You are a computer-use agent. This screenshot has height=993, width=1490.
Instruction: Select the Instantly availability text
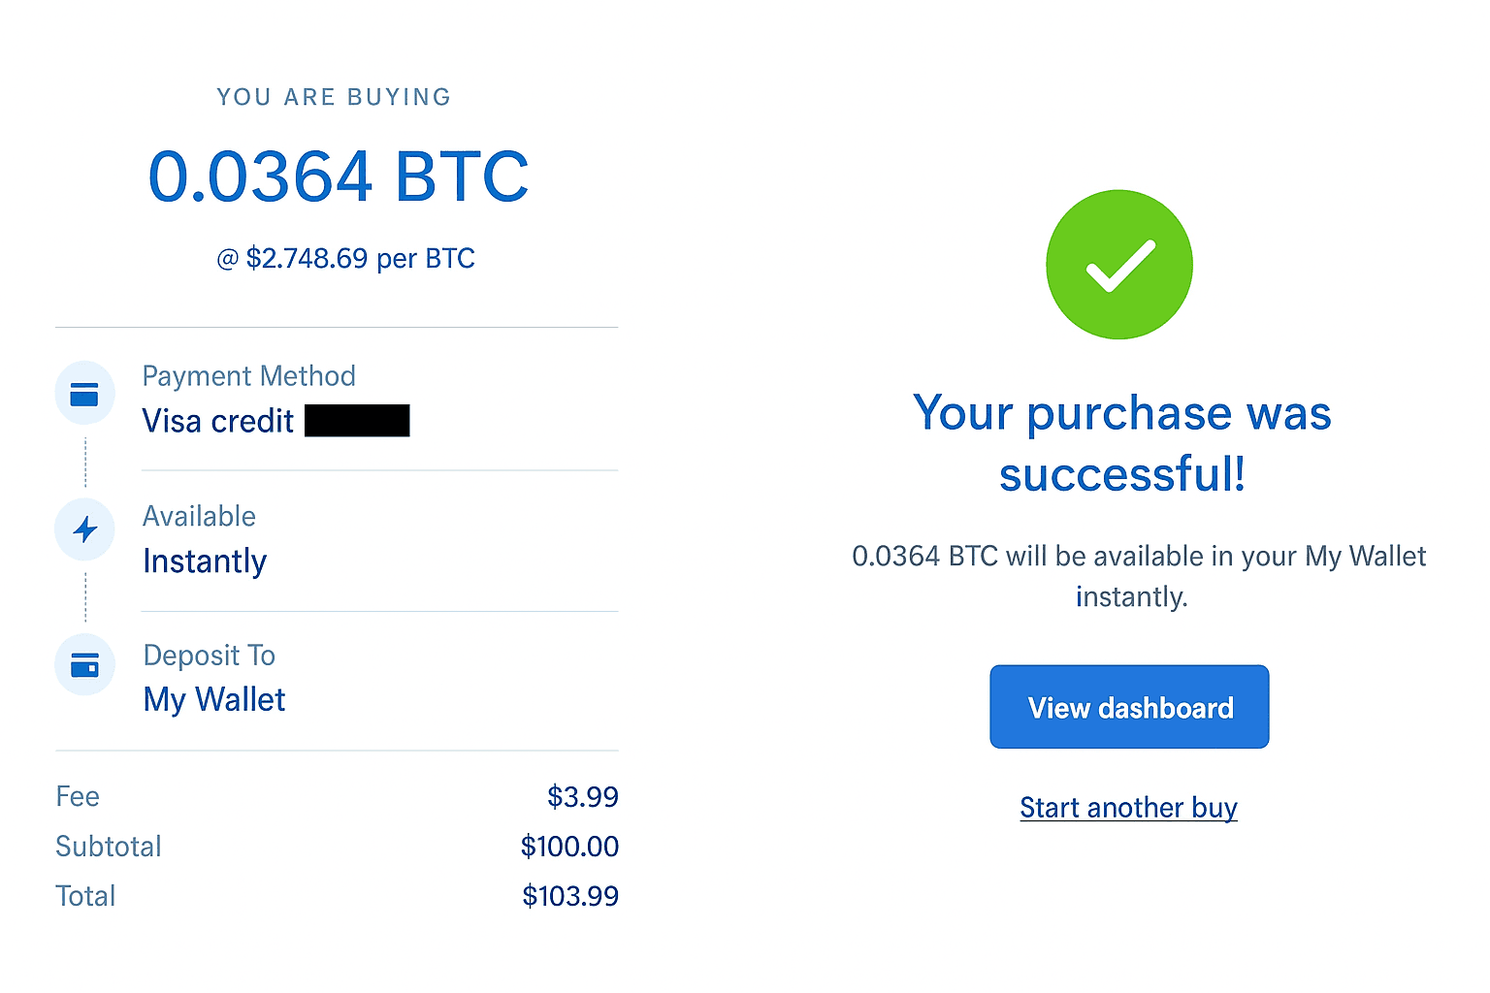[205, 561]
